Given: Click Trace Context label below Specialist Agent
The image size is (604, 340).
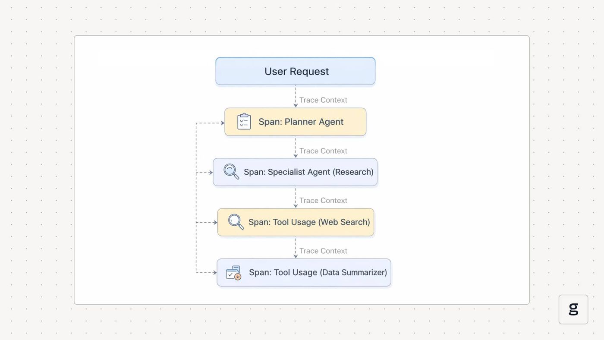Looking at the screenshot, I should pos(323,200).
